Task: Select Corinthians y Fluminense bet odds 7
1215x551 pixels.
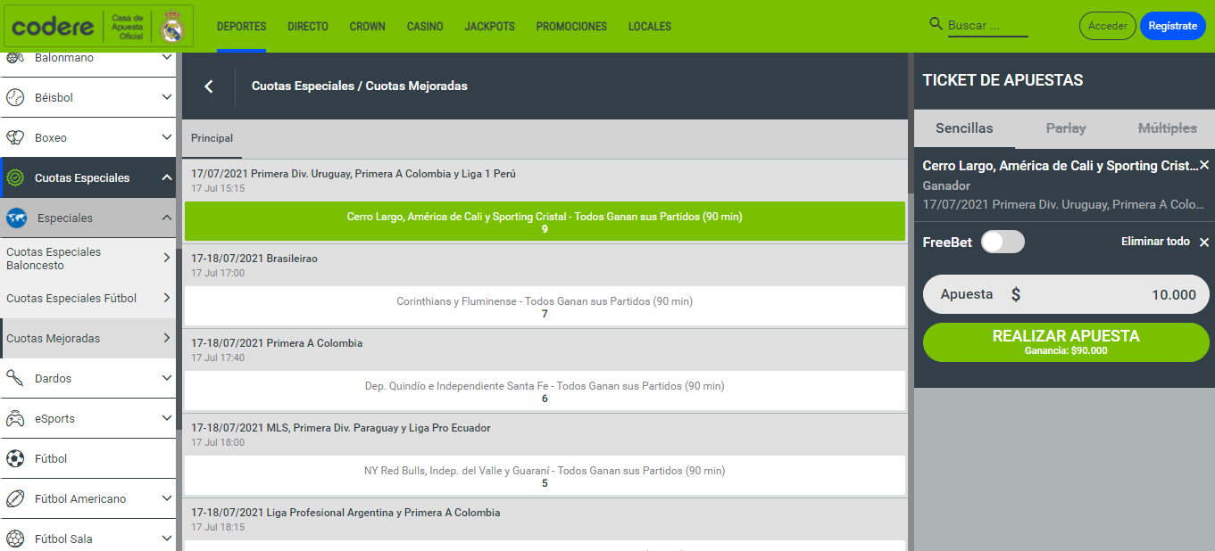Action: (x=545, y=307)
